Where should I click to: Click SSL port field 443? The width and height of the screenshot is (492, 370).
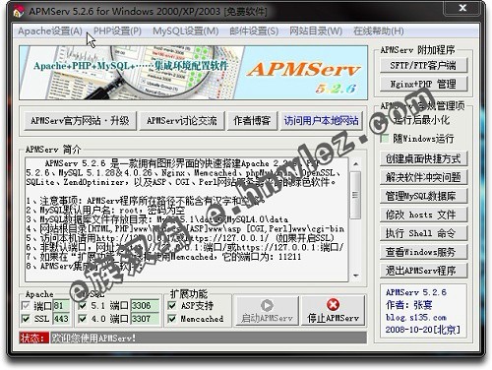pos(61,319)
